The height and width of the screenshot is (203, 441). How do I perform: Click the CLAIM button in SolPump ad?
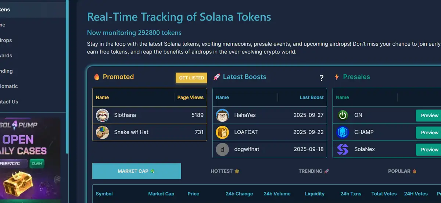(x=37, y=163)
